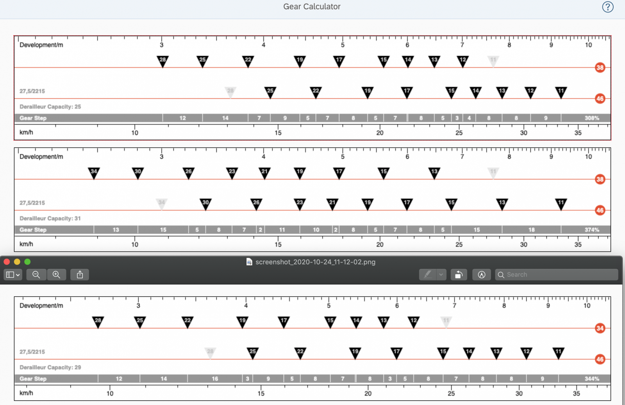Viewport: 625px width, 405px height.
Task: Click chainring 46 in the middle chart
Action: tap(600, 210)
